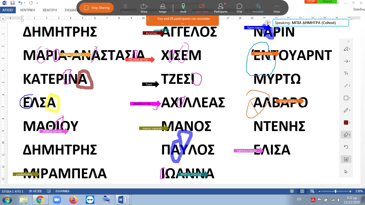Pick the dark red annotation color swatch
This screenshot has height=205, width=365.
(346, 123)
